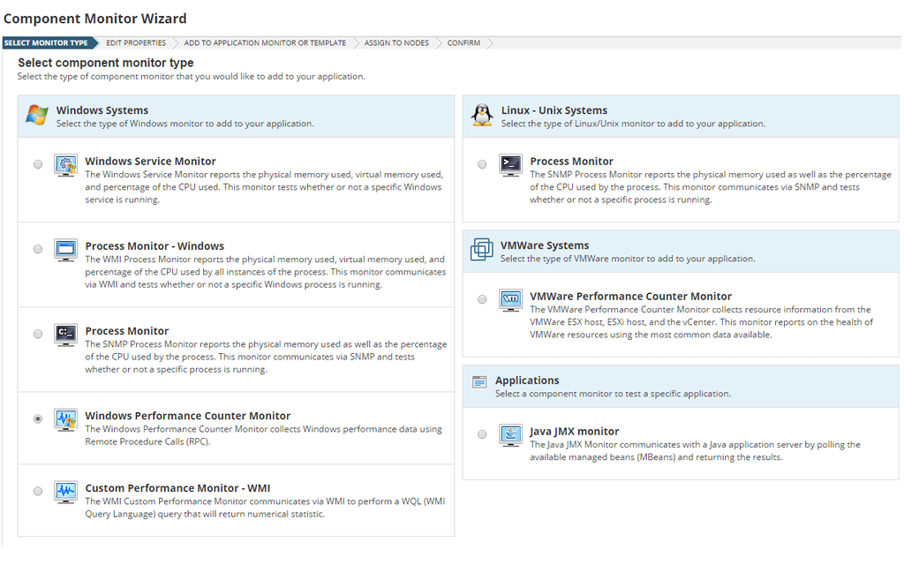Select the Windows Service Monitor radio button

click(37, 164)
